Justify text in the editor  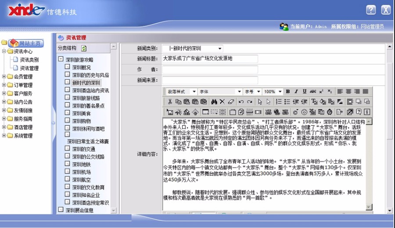366,91
